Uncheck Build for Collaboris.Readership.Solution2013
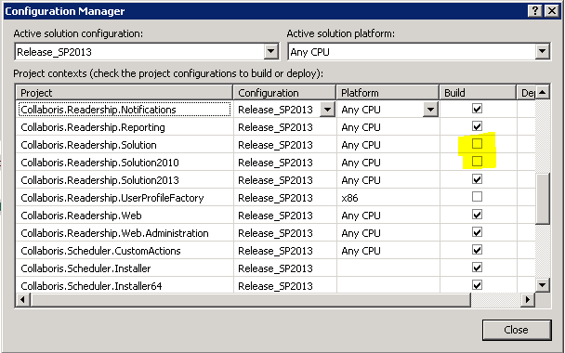Viewport: 565px width, 353px height. click(x=477, y=179)
